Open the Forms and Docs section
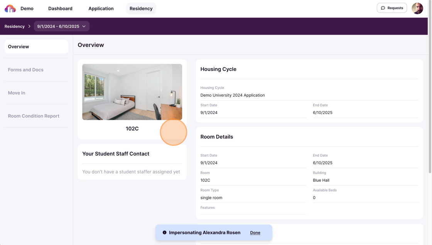 coord(26,69)
